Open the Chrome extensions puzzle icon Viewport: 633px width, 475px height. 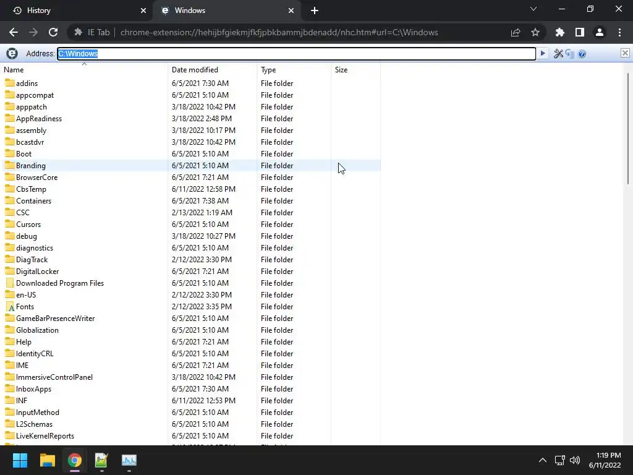(x=559, y=32)
